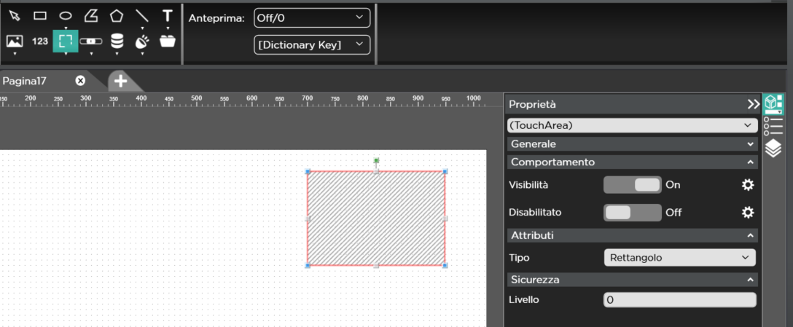Viewport: 793px width, 327px height.
Task: Open the Anteprima Off/0 dropdown
Action: (312, 17)
